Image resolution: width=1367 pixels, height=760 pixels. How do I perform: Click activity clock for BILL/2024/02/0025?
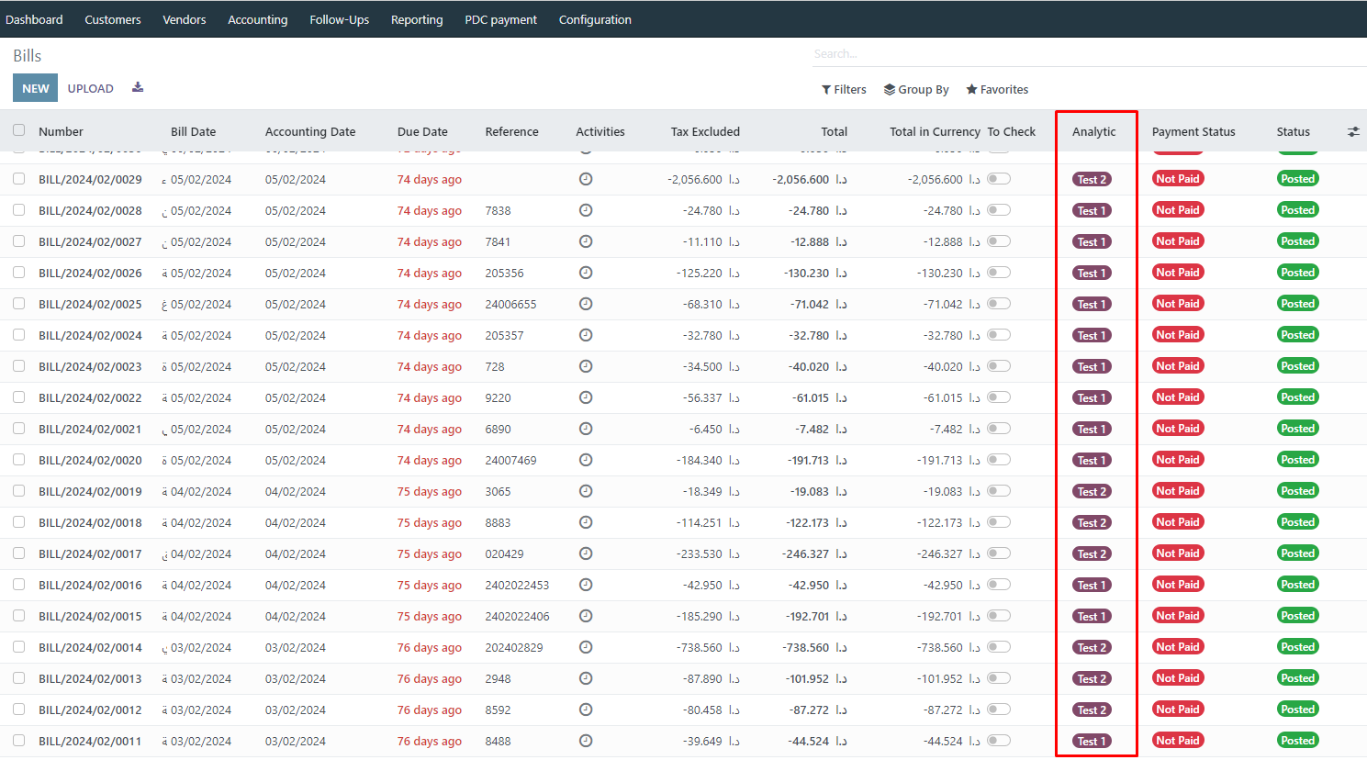click(586, 304)
